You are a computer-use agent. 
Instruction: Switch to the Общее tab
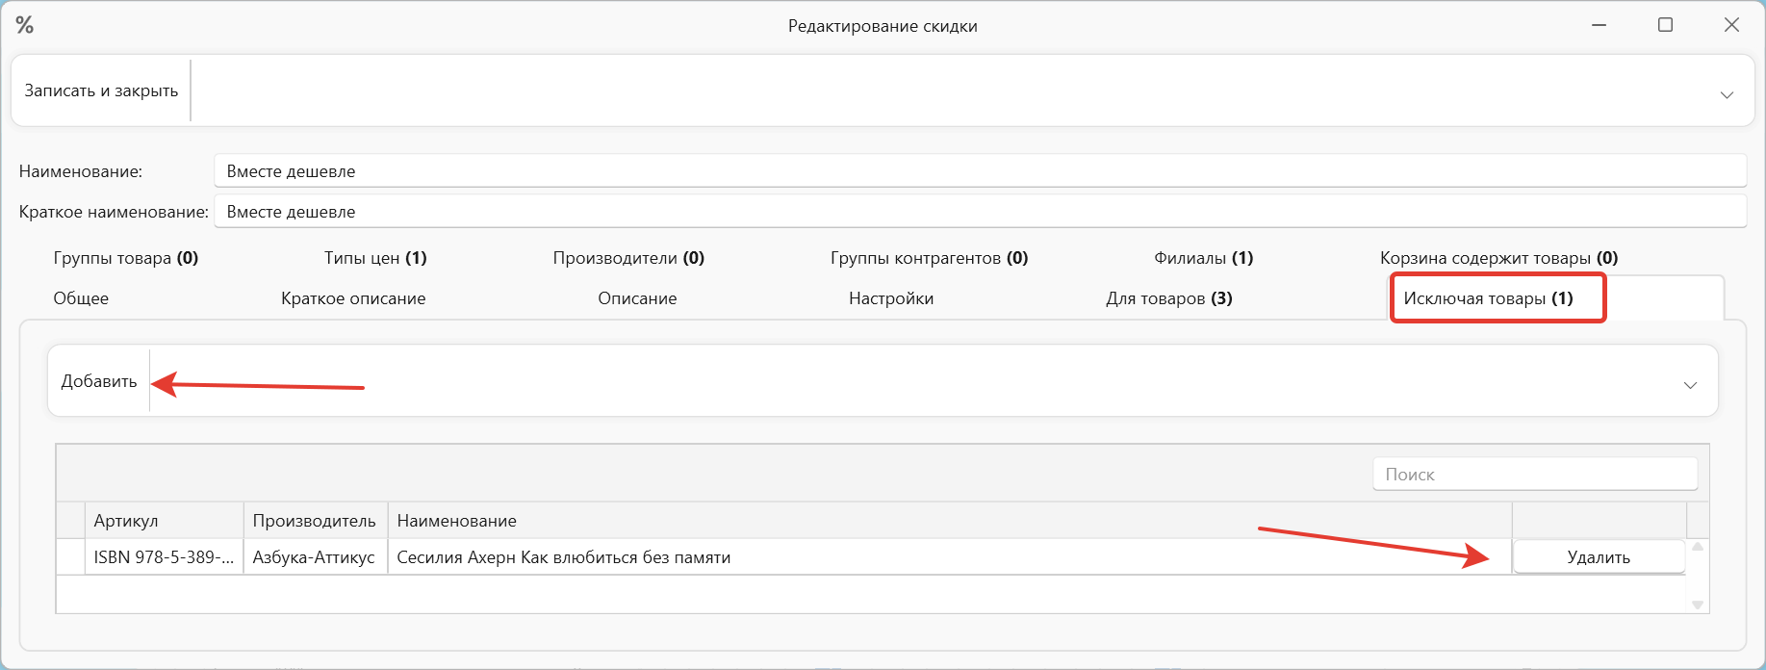[81, 298]
